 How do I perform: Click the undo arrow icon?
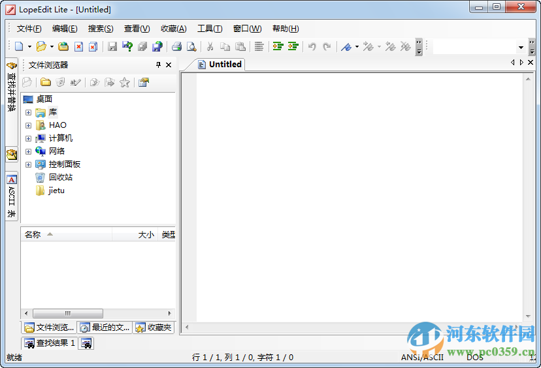pos(312,46)
